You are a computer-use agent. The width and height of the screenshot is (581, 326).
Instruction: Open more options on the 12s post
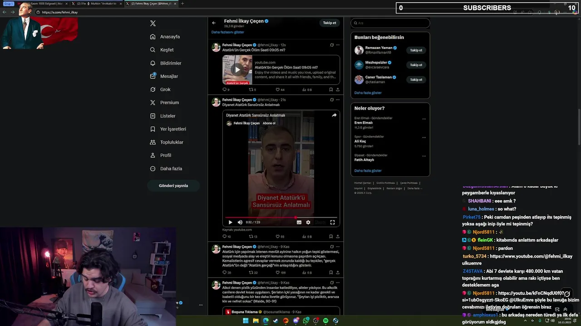coord(338,45)
